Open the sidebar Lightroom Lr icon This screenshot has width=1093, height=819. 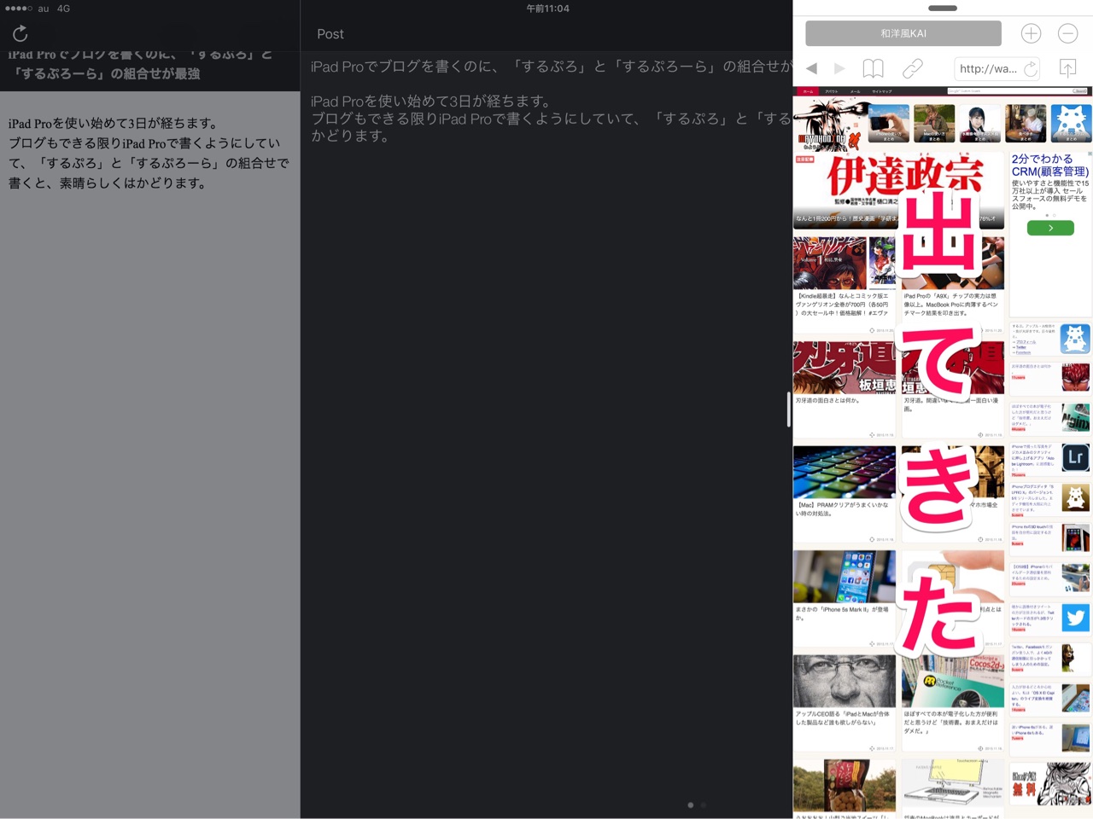1075,457
